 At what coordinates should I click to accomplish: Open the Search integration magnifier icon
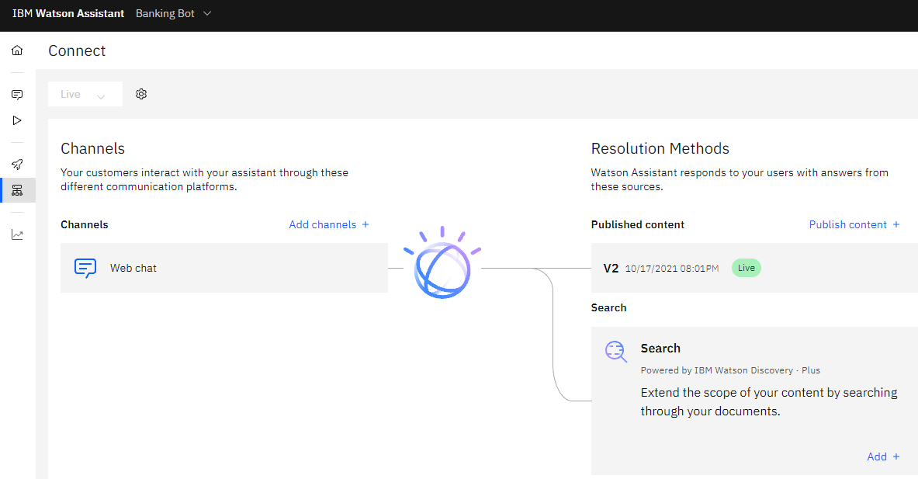click(615, 352)
